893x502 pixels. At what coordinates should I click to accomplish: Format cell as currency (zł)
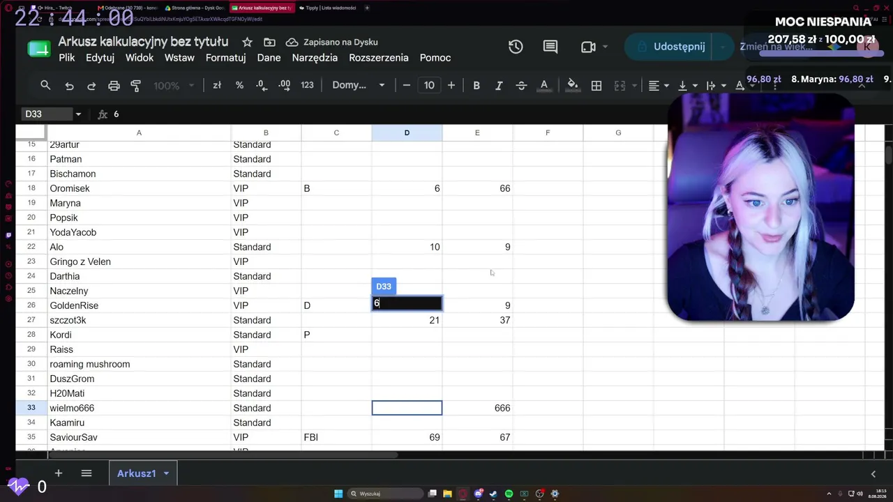[x=217, y=85]
